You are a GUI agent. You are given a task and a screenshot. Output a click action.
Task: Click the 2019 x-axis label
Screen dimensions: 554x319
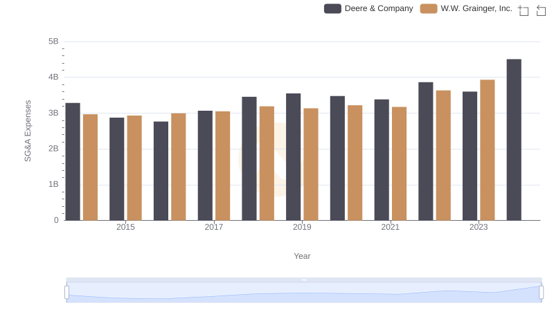(x=302, y=227)
